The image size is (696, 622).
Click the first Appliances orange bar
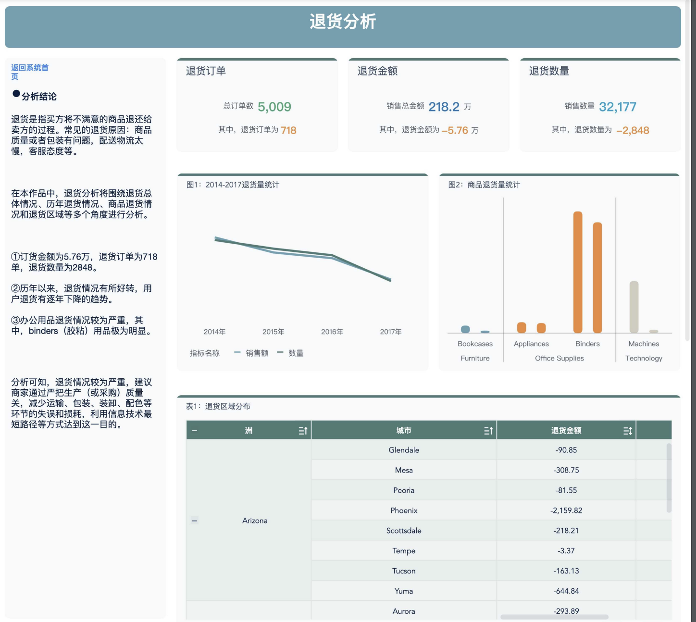pyautogui.click(x=522, y=327)
